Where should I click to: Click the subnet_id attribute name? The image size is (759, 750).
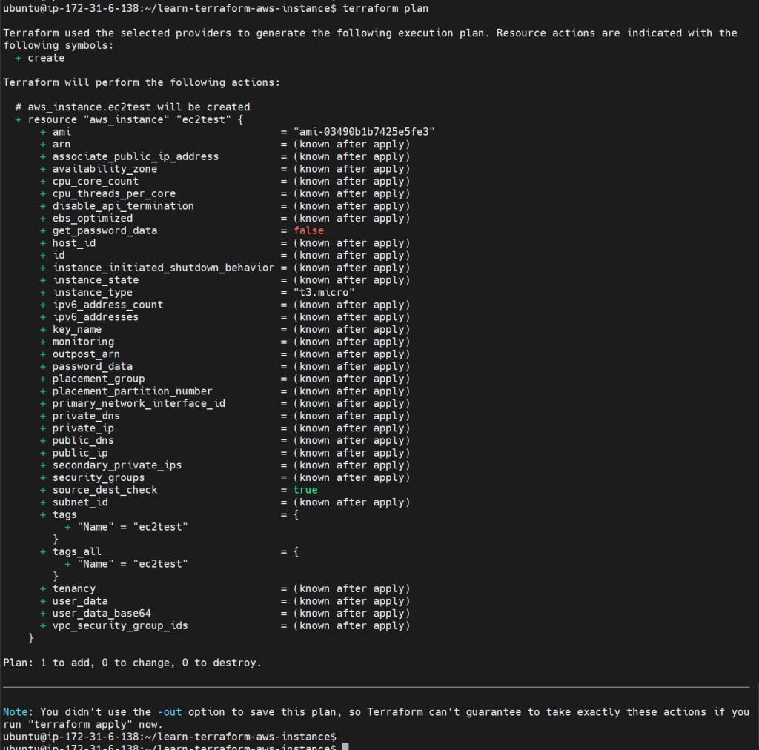80,502
